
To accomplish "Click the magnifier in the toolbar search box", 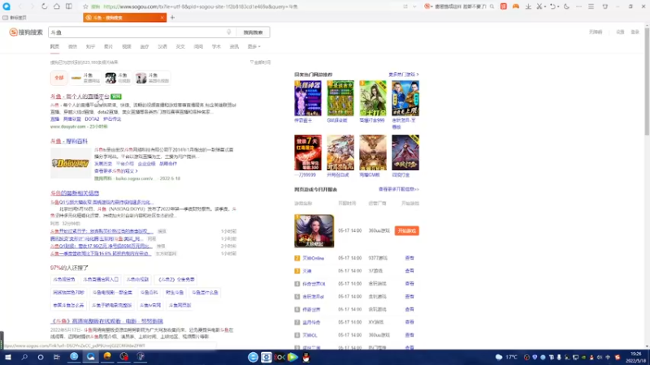I will coord(492,6).
